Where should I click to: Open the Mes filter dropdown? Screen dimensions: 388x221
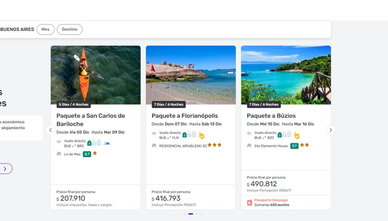46,29
